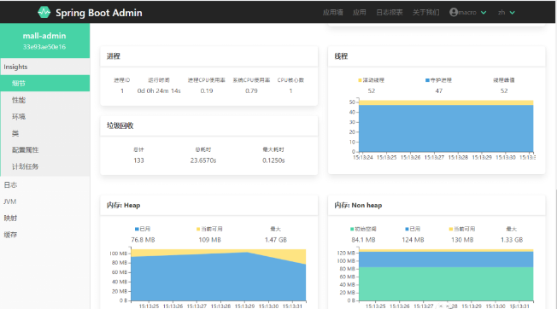Click the Heap used value 76.8 MB
This screenshot has width=557, height=309.
pos(143,240)
